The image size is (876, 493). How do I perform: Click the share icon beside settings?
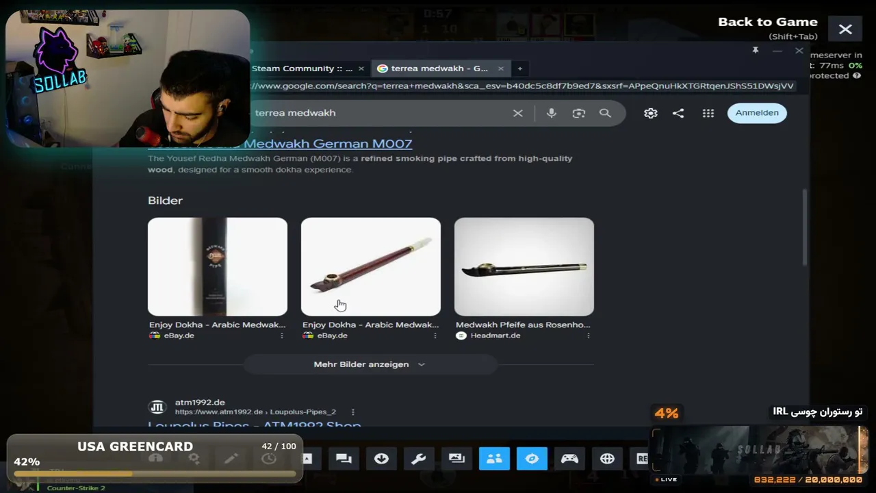tap(678, 113)
